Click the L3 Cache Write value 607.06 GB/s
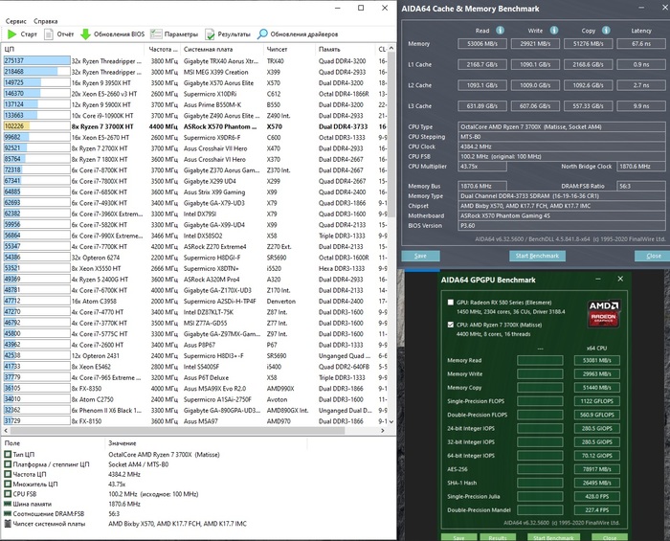The height and width of the screenshot is (541, 670). pyautogui.click(x=535, y=105)
